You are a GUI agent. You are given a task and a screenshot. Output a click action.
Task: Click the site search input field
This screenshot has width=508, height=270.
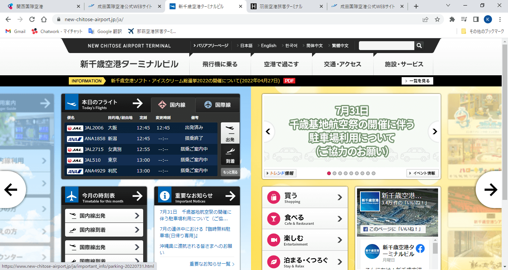386,46
